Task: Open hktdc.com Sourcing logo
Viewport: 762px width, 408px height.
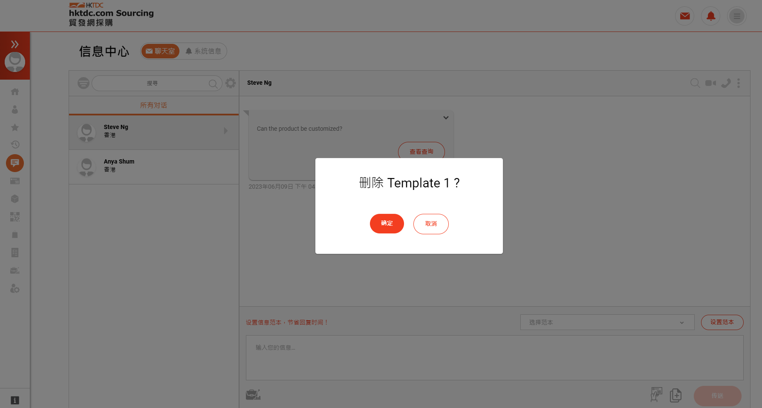Action: click(x=111, y=14)
